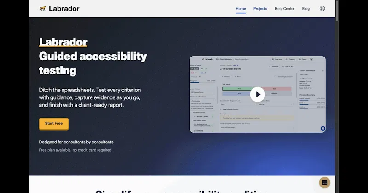Play the Labrador demo video

(x=258, y=94)
